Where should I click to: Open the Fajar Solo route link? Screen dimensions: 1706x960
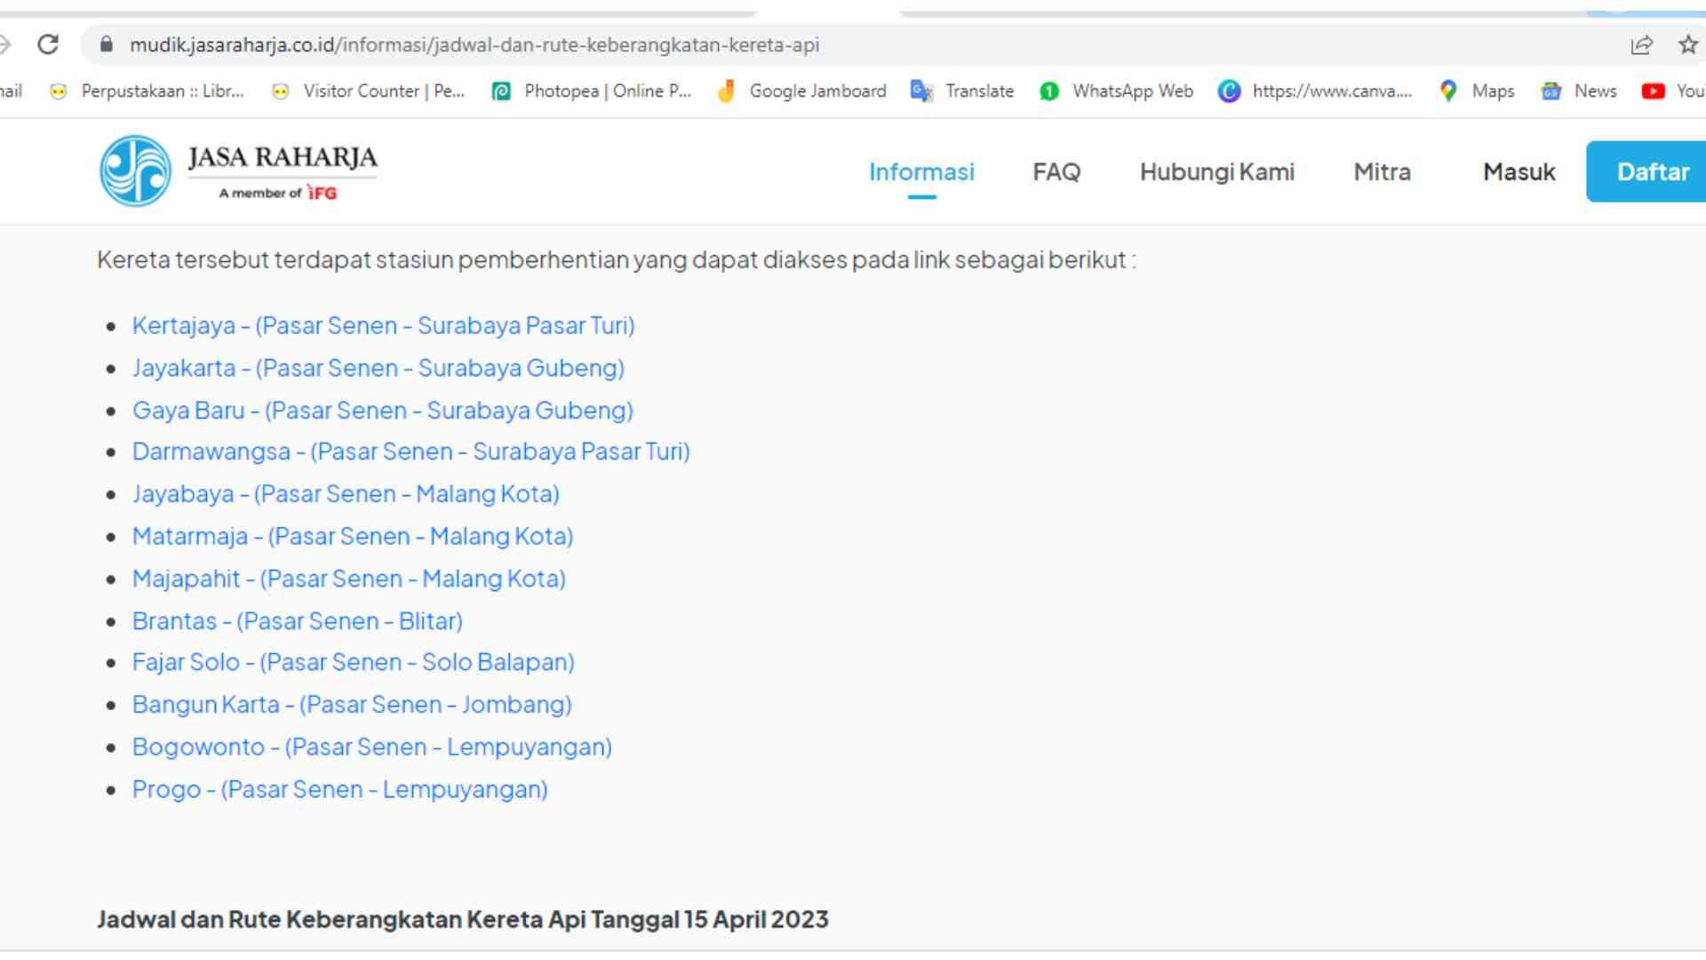(354, 662)
